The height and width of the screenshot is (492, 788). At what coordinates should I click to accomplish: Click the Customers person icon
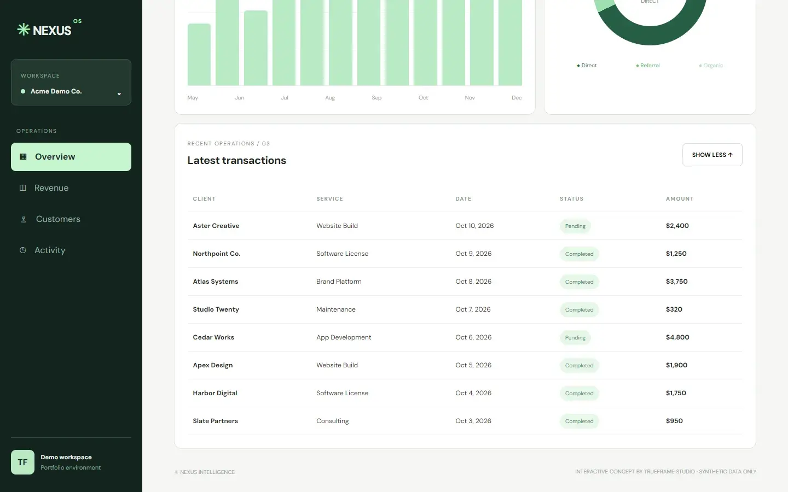coord(24,219)
